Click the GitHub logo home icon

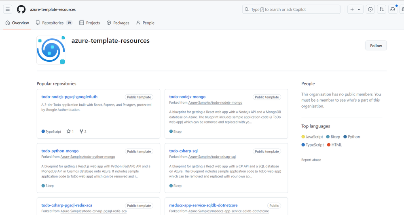coord(21,9)
